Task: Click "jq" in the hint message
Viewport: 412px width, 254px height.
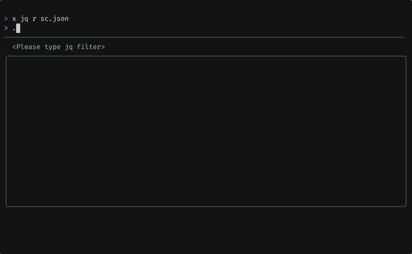Action: tap(69, 47)
